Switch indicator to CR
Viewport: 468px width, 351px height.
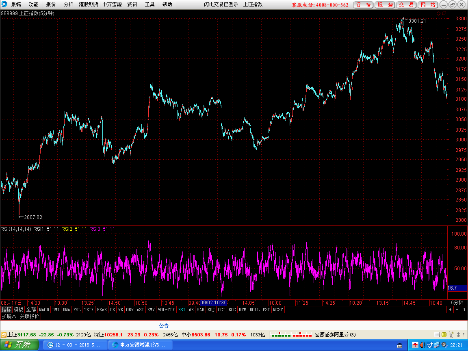112,310
